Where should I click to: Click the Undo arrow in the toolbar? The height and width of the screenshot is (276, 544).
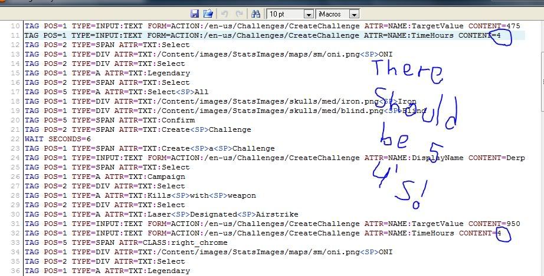click(224, 14)
